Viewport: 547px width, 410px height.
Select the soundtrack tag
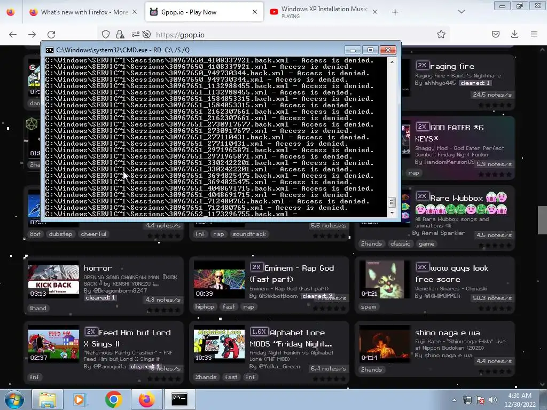point(249,234)
